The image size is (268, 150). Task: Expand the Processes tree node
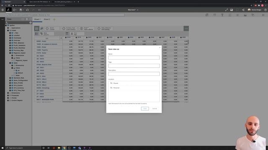[8, 95]
